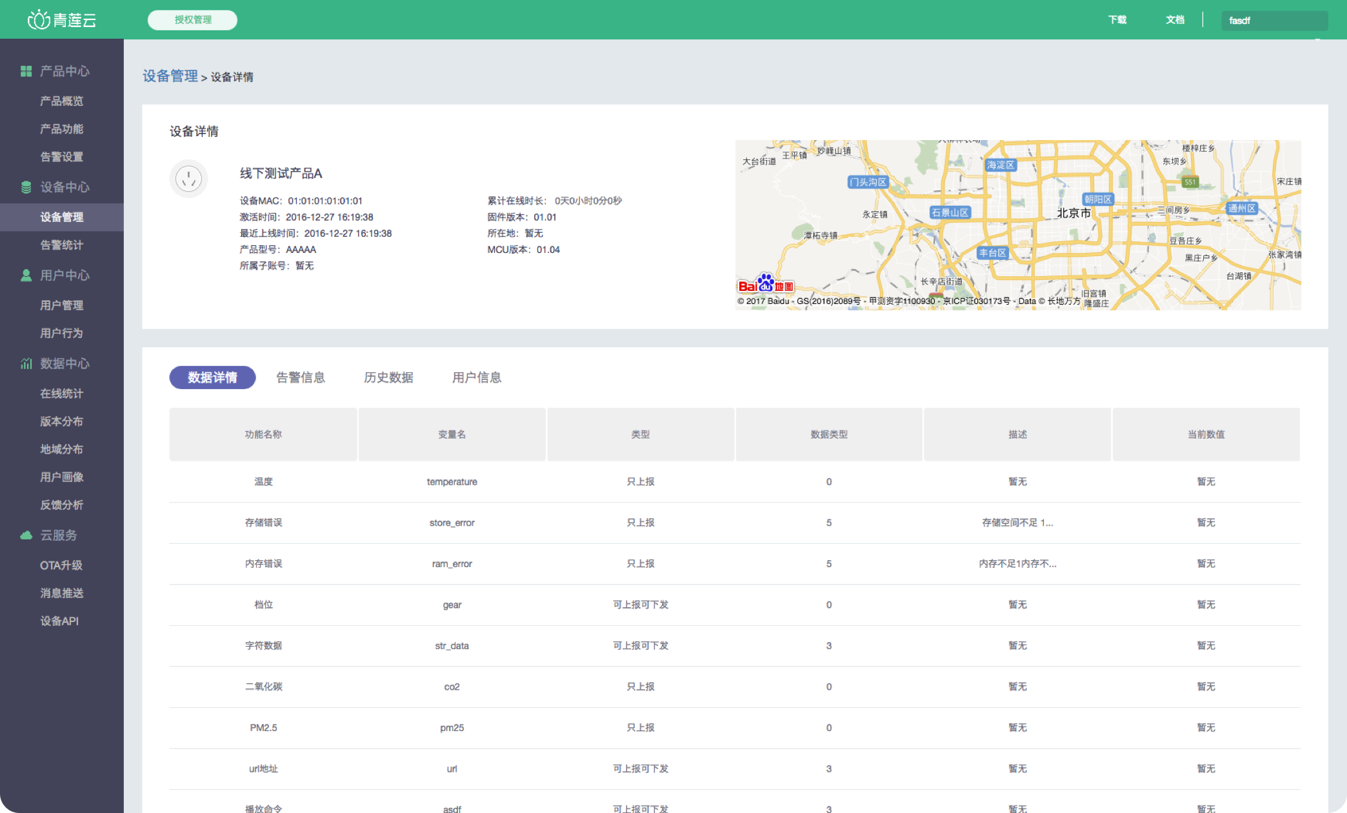Click the 云服务 cloud icon
The image size is (1347, 813).
pos(26,536)
